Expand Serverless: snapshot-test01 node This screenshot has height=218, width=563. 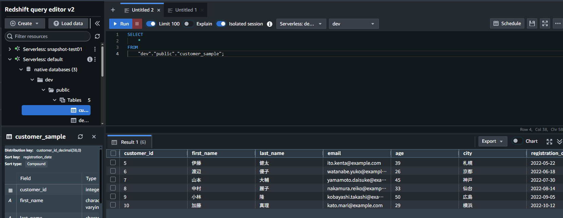click(10, 49)
